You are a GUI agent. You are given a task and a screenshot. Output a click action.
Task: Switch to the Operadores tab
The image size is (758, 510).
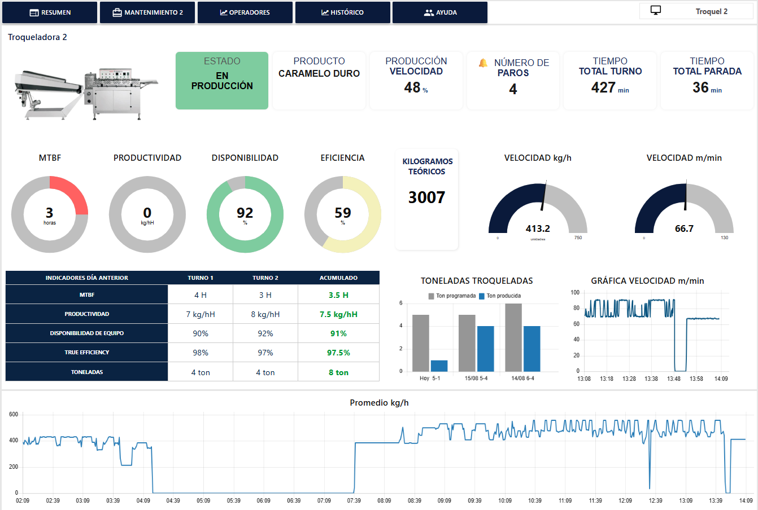245,12
